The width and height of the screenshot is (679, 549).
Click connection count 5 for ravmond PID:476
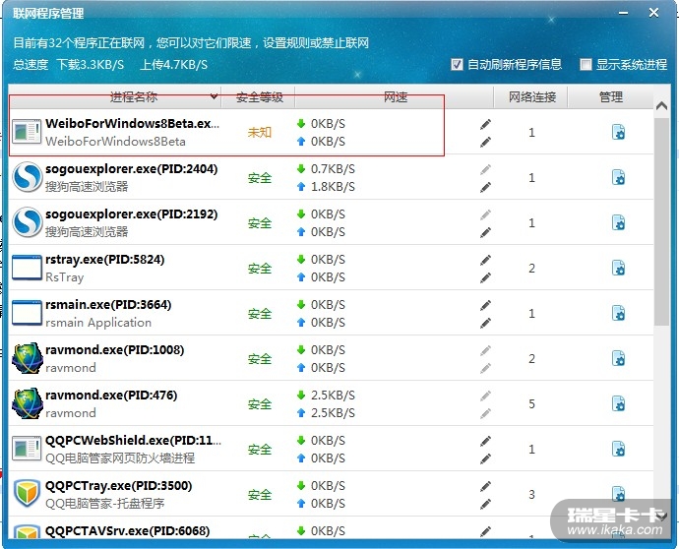pos(531,404)
